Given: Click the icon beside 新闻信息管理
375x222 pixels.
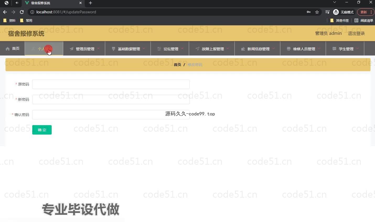Looking at the screenshot, I should [243, 49].
